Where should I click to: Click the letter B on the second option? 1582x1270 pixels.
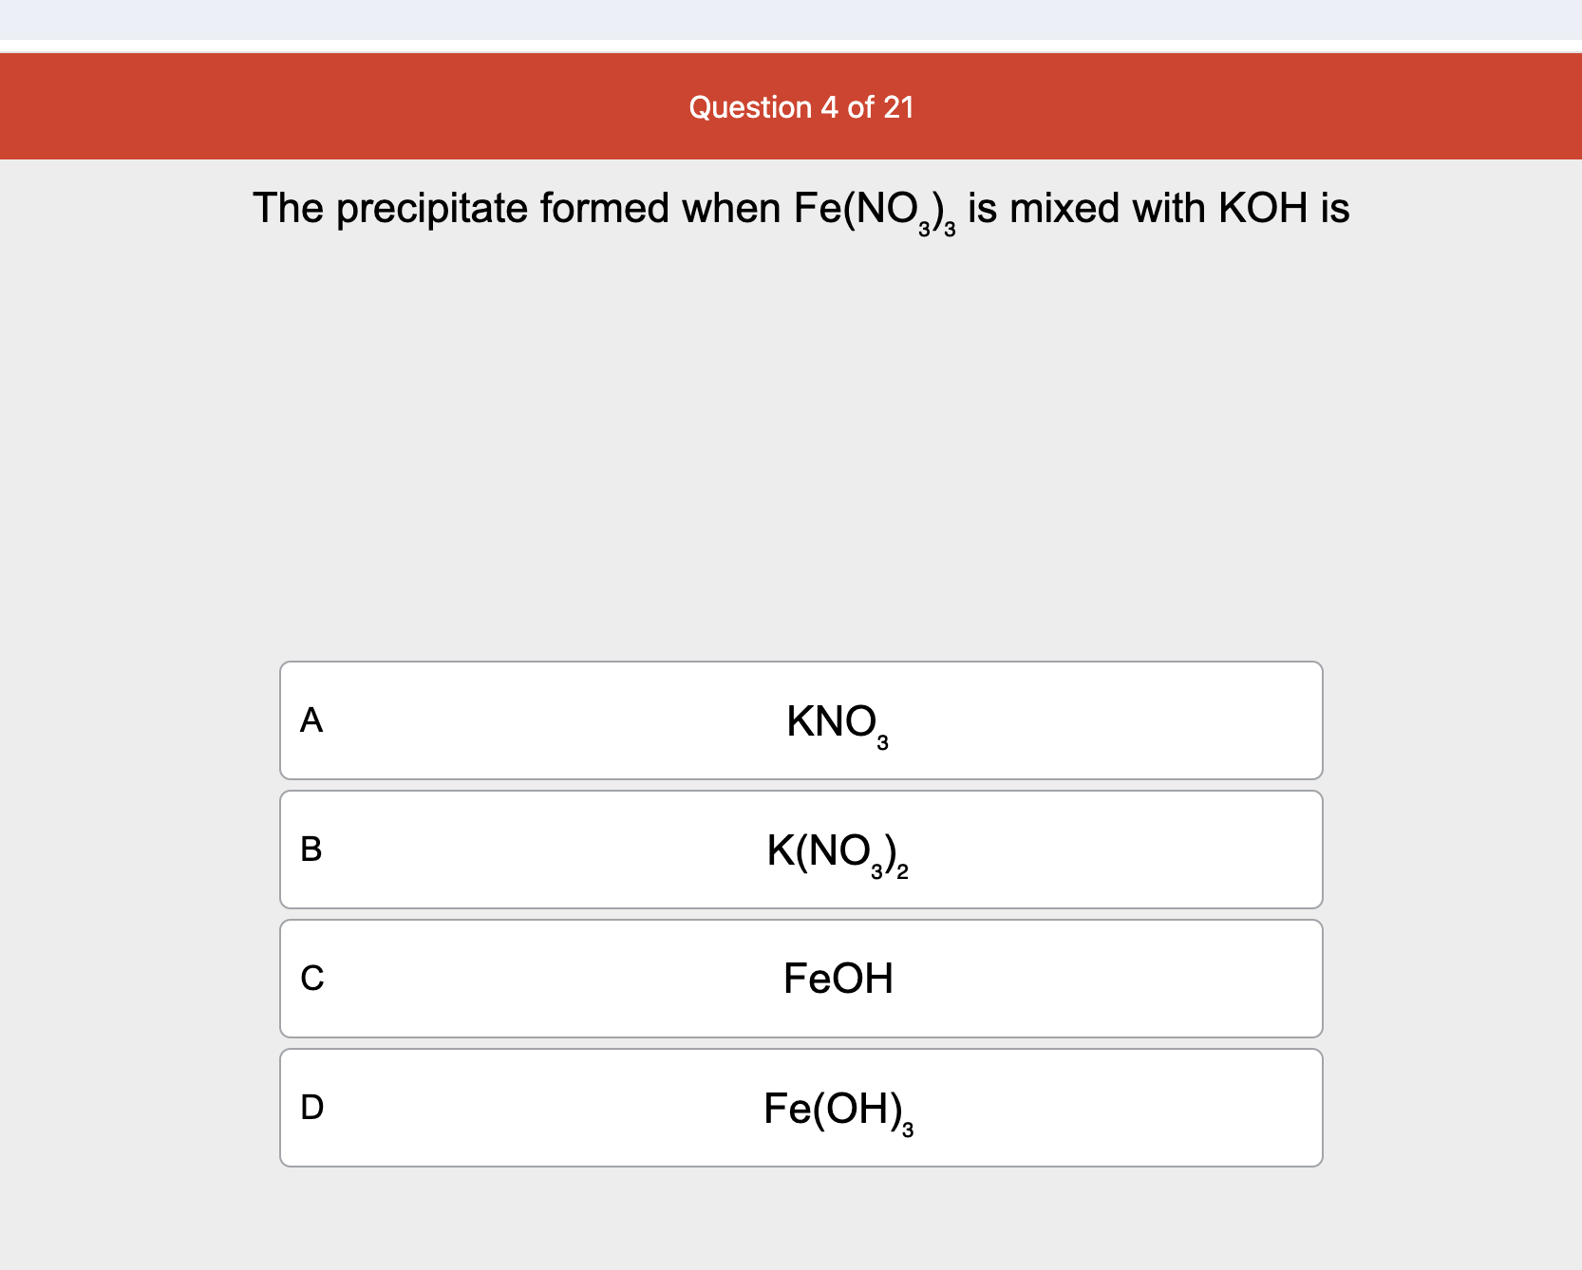coord(311,851)
